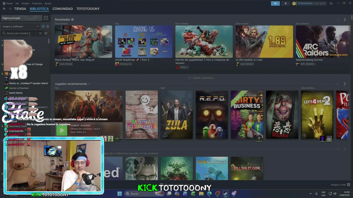Image resolution: width=353 pixels, height=198 pixels.
Task: Go back with the Steam back arrow
Action: (x=4, y=9)
